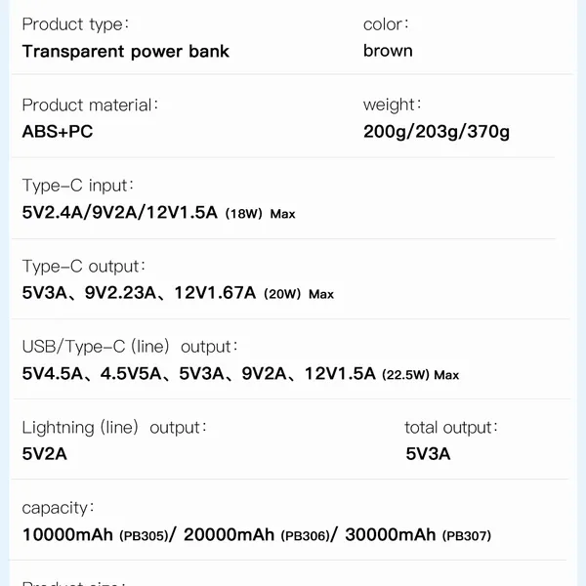Image resolution: width=586 pixels, height=586 pixels.
Task: Click the "brown" color value
Action: [388, 51]
